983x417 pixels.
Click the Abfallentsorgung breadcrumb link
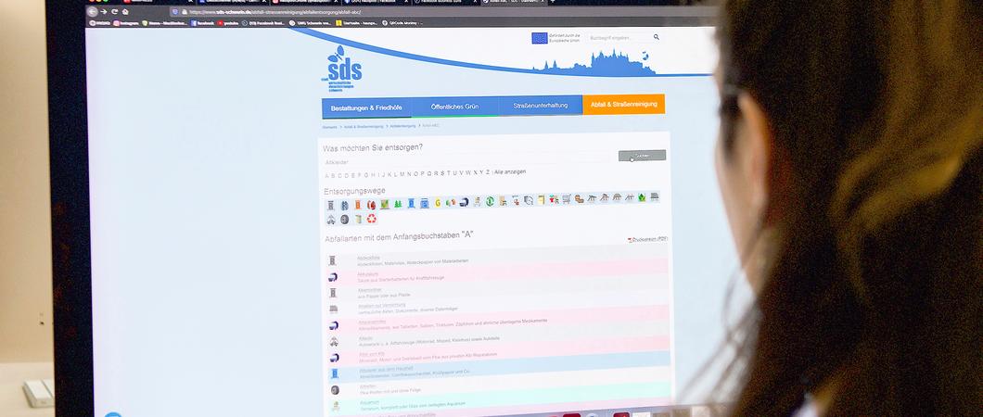403,126
